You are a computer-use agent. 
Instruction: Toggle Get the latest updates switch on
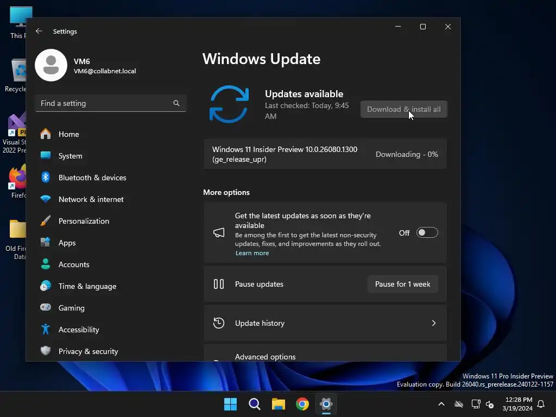coord(427,232)
